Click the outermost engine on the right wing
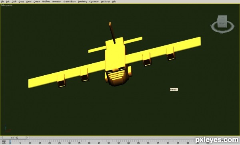The height and width of the screenshot is (145, 240). pos(170,54)
